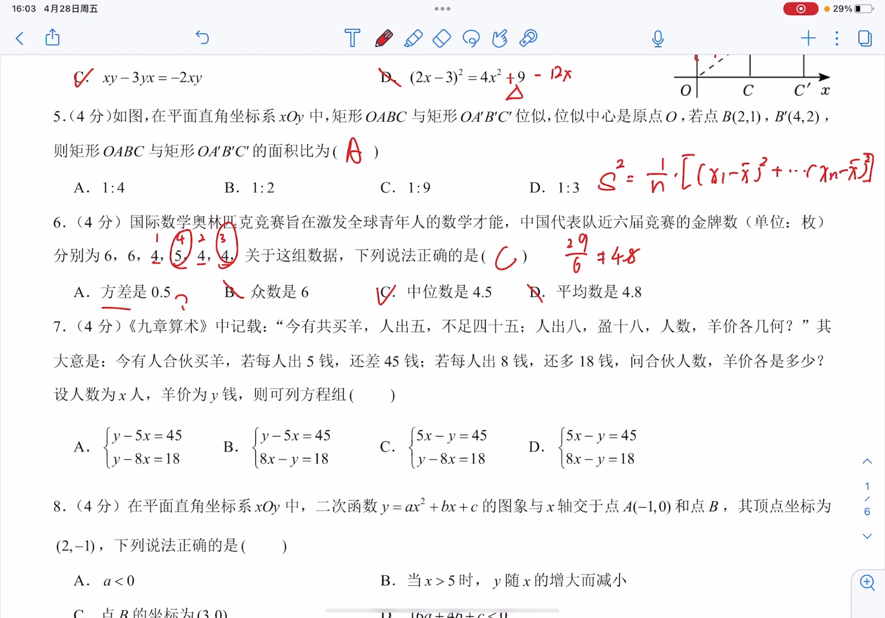Tap the zoom magnifier button
Image resolution: width=885 pixels, height=618 pixels.
(868, 583)
